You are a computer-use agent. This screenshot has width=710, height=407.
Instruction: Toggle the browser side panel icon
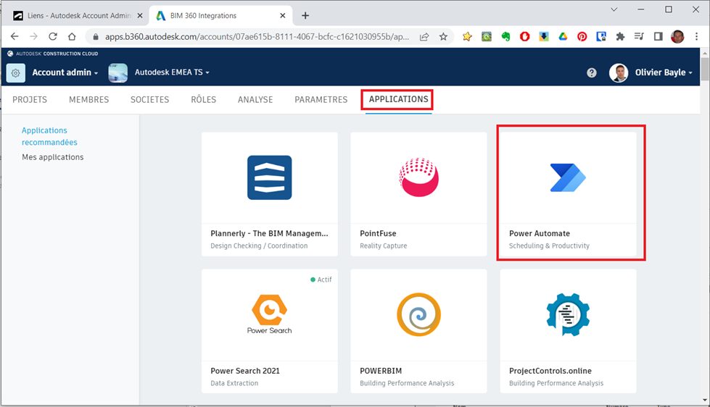click(659, 37)
